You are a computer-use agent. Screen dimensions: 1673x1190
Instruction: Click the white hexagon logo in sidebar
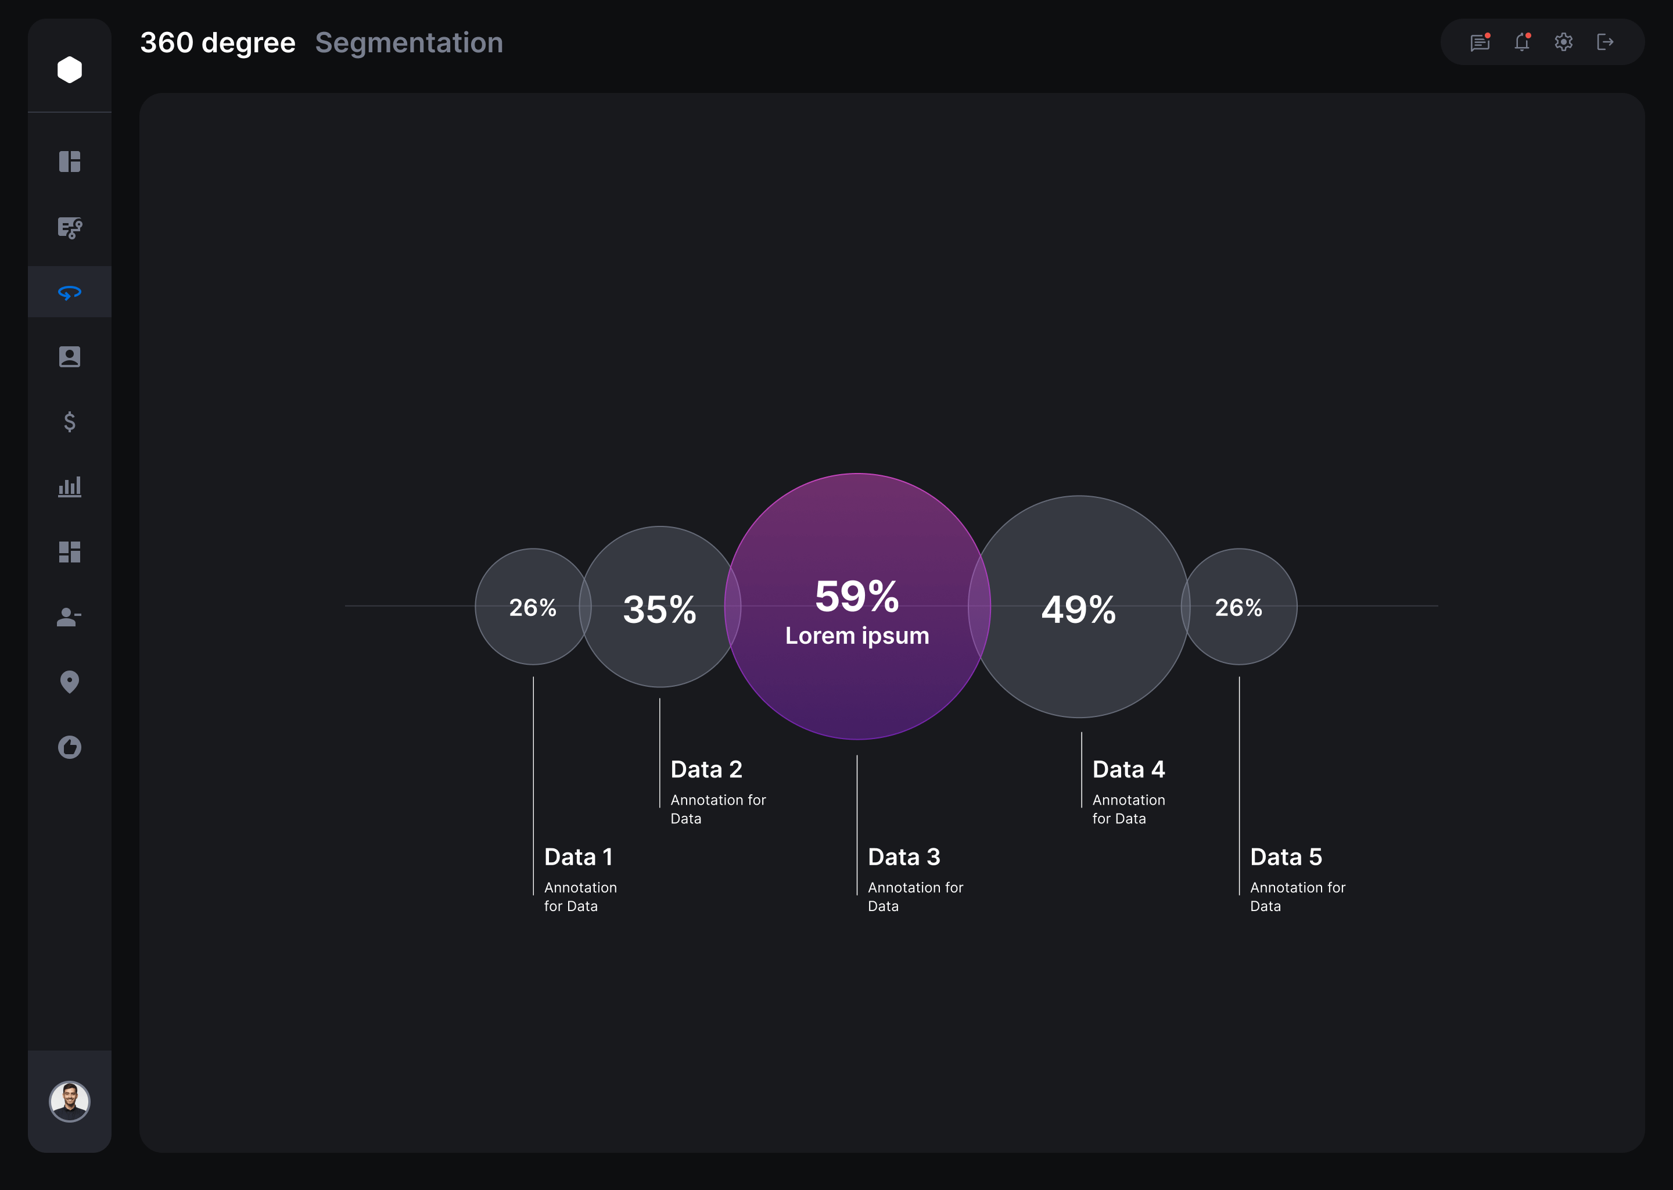(x=70, y=70)
